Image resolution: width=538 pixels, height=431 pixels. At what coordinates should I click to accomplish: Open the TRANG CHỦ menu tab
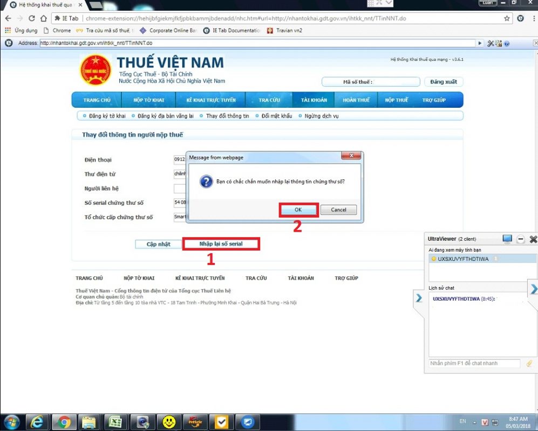97,100
